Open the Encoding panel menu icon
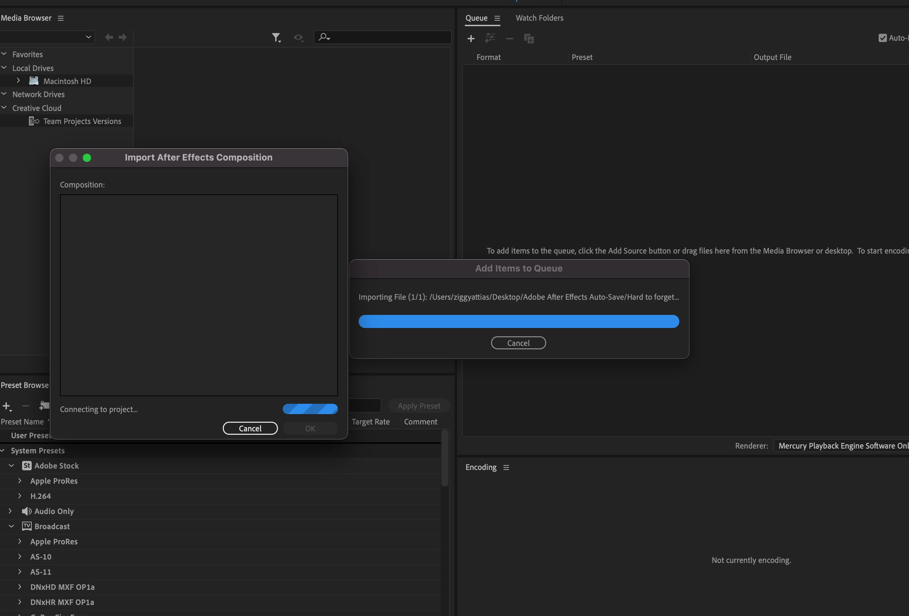This screenshot has height=616, width=909. pos(506,468)
